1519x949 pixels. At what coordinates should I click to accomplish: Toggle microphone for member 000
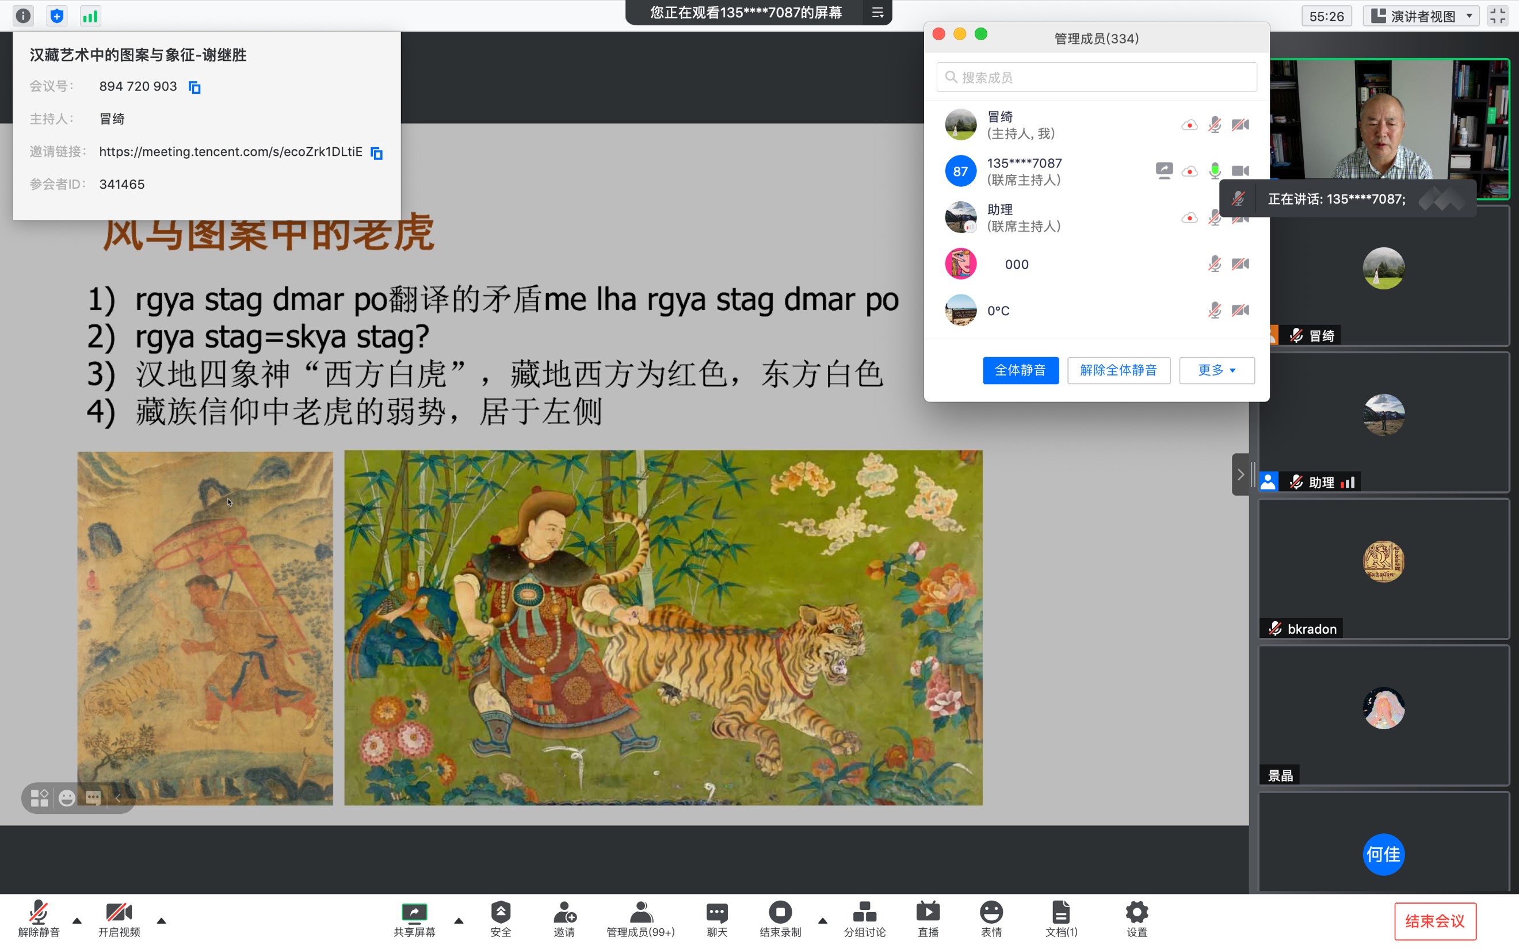1215,264
